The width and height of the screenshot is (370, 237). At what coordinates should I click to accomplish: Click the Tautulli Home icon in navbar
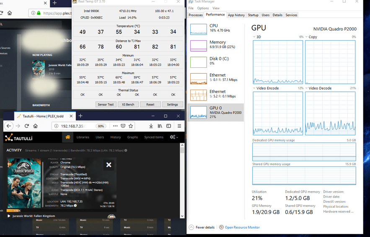(x=68, y=137)
